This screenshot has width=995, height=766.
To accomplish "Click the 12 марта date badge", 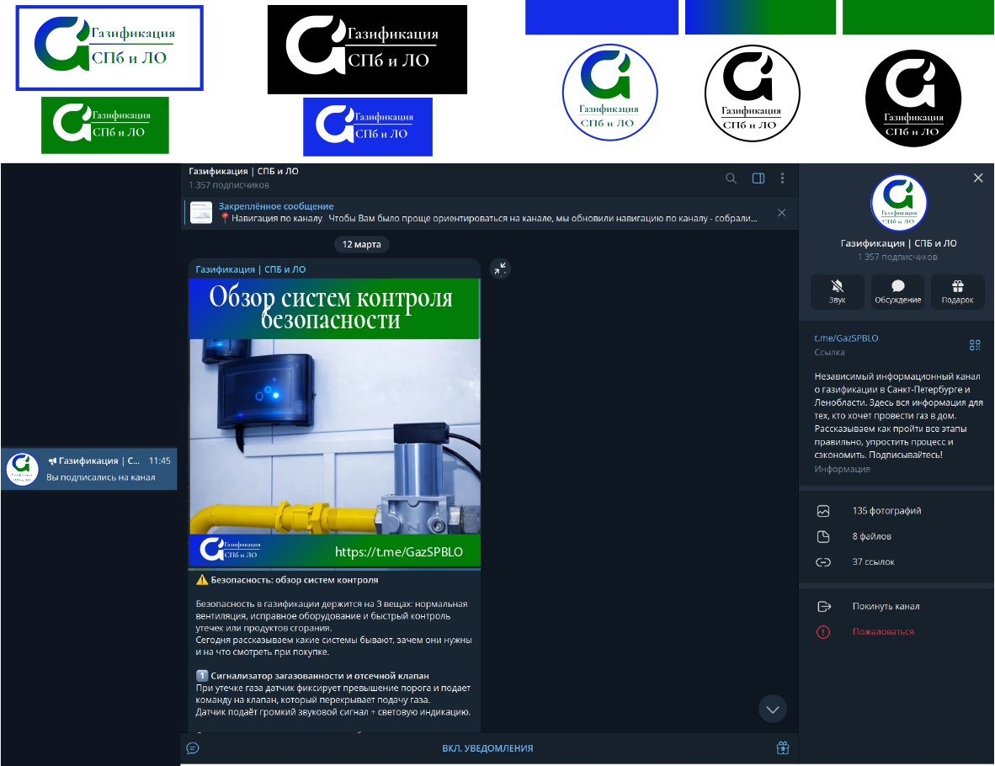I will 362,244.
